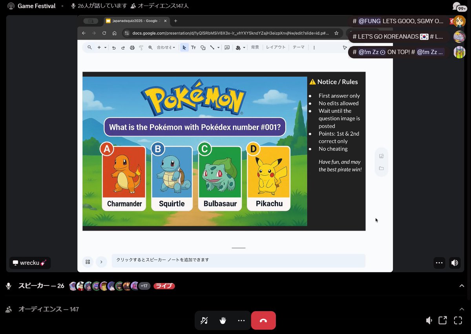
Task: Click the upper side panel icon
Action: pyautogui.click(x=382, y=156)
